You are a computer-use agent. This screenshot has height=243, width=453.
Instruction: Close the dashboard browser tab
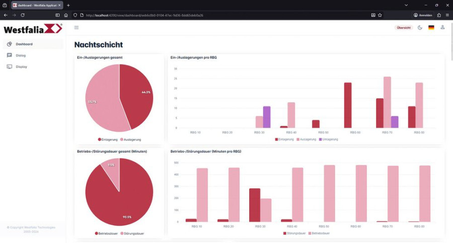[x=59, y=5]
